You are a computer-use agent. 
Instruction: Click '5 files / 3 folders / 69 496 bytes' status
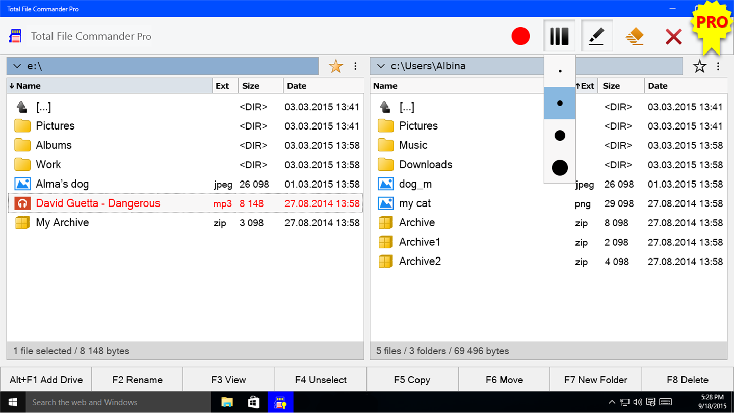442,351
